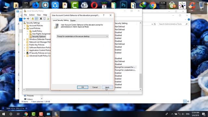Image resolution: width=208 pixels, height=117 pixels.
Task: Click the Cancel button
Action: (x=95, y=87)
